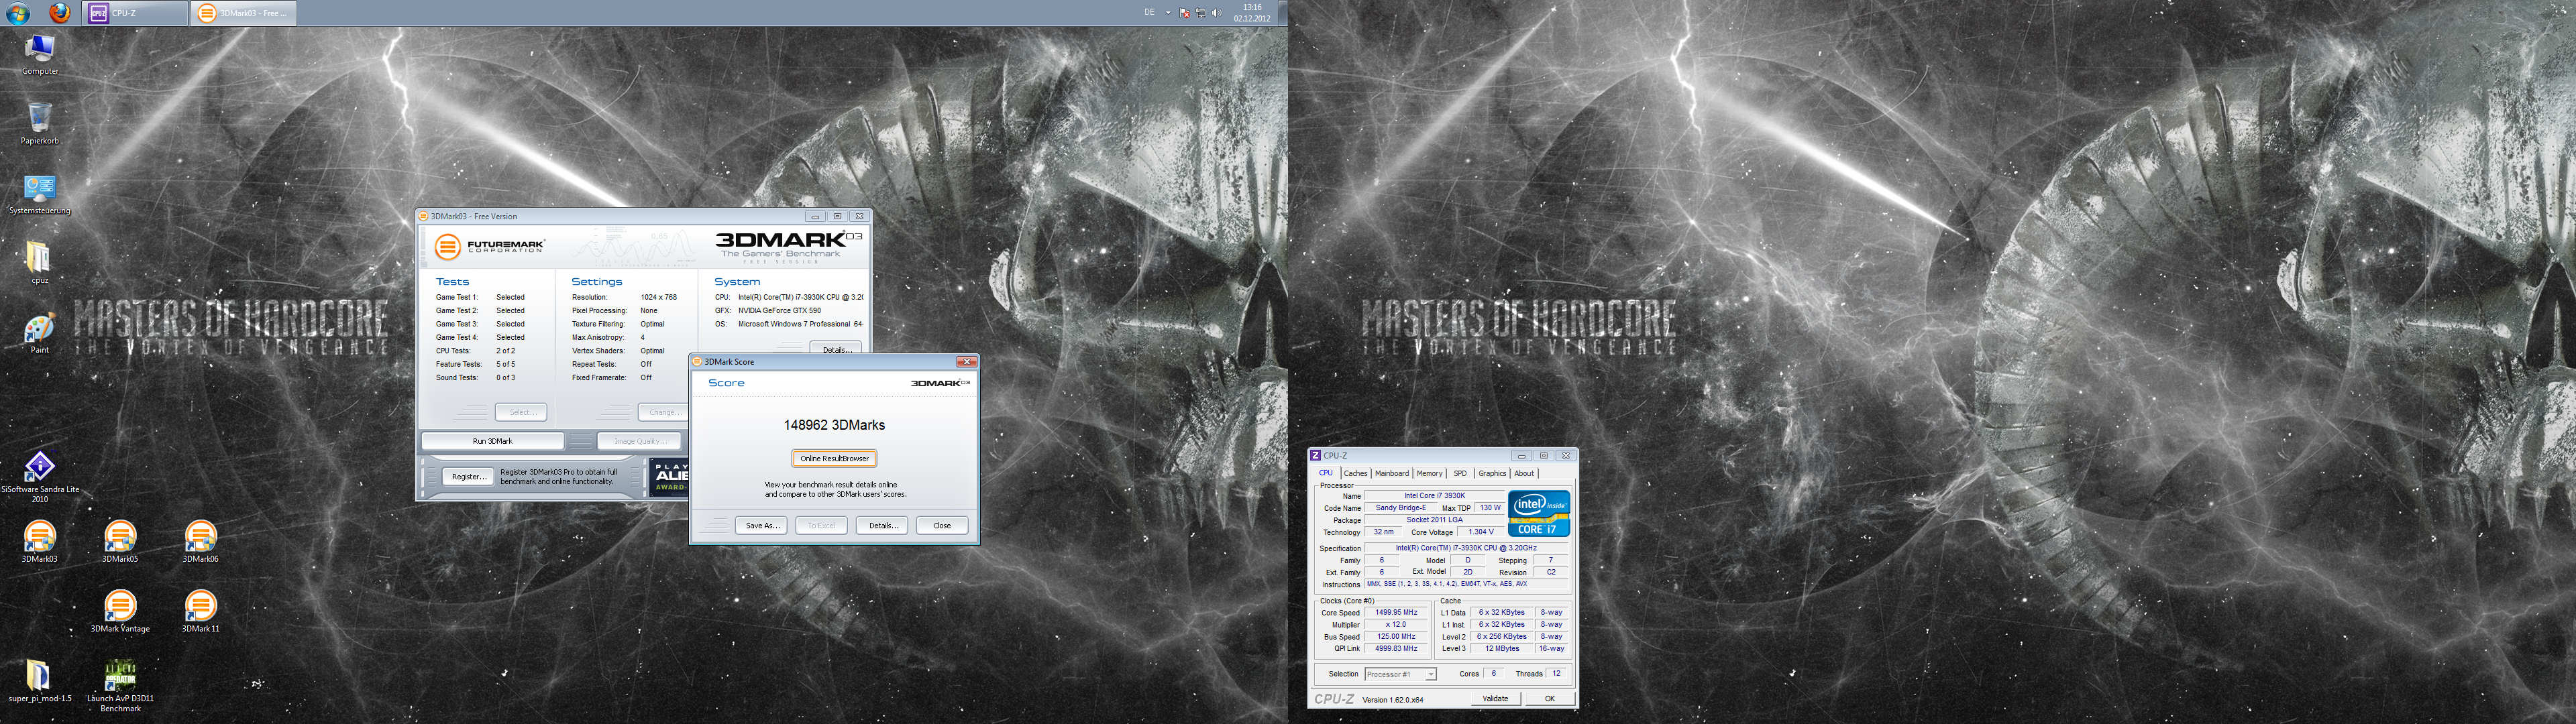
Task: Open the network tray icon
Action: 1201,13
